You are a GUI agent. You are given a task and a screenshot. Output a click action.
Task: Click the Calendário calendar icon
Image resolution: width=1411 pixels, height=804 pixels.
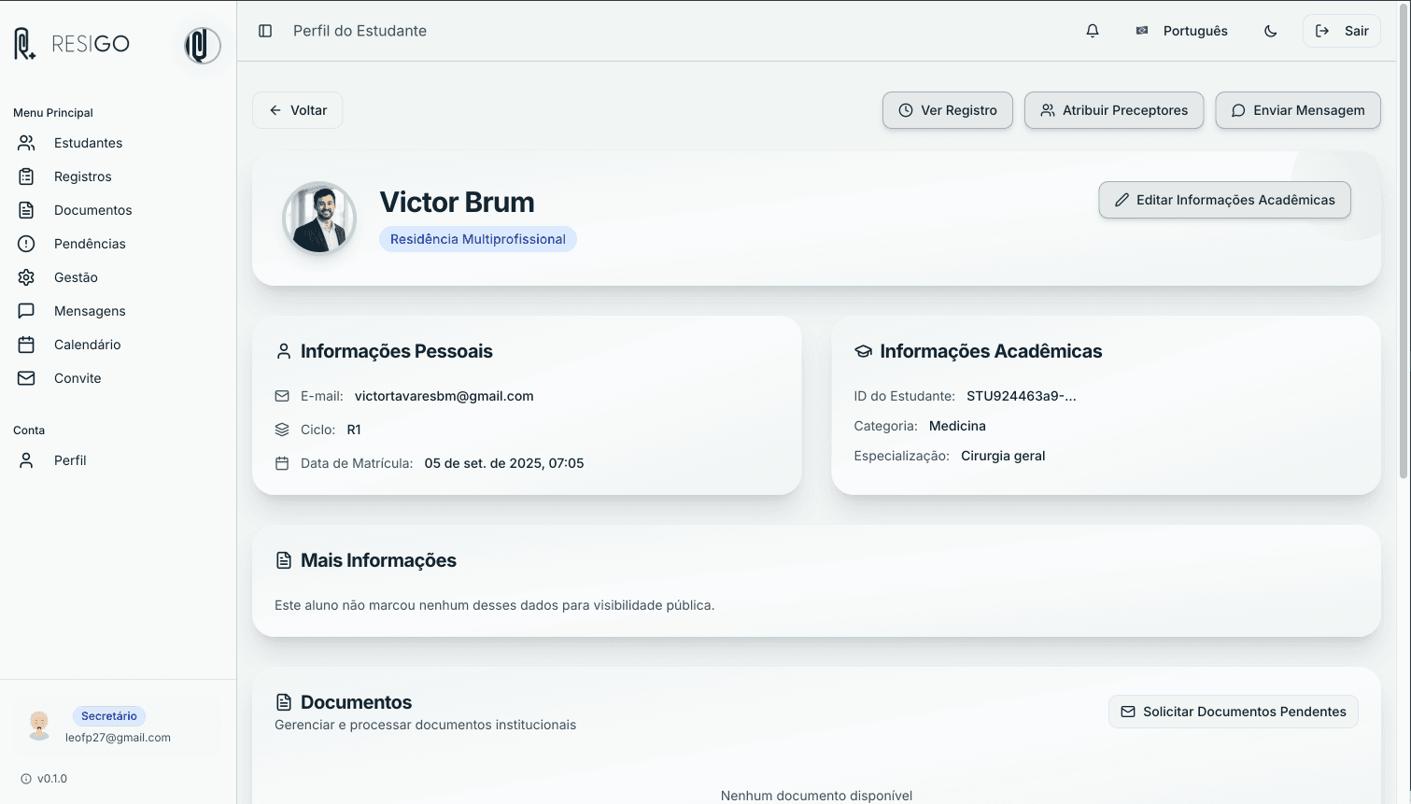26,345
